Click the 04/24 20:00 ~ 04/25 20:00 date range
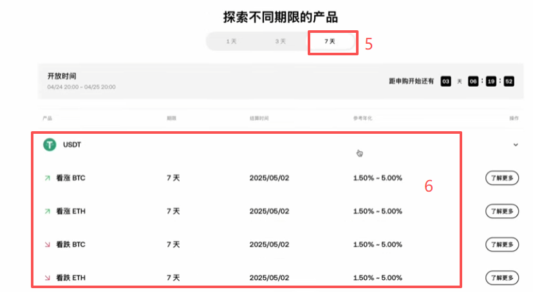The image size is (533, 292). [82, 87]
